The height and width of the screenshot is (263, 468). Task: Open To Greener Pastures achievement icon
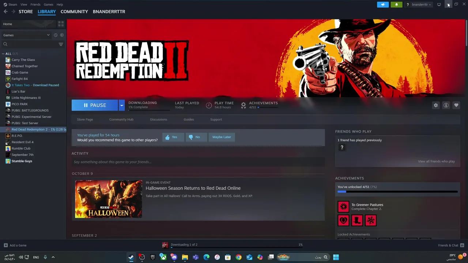343,207
